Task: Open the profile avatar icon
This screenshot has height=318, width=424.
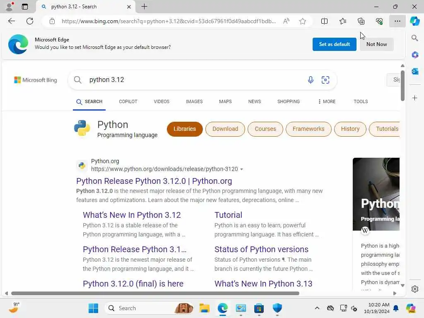Action: [x=10, y=7]
